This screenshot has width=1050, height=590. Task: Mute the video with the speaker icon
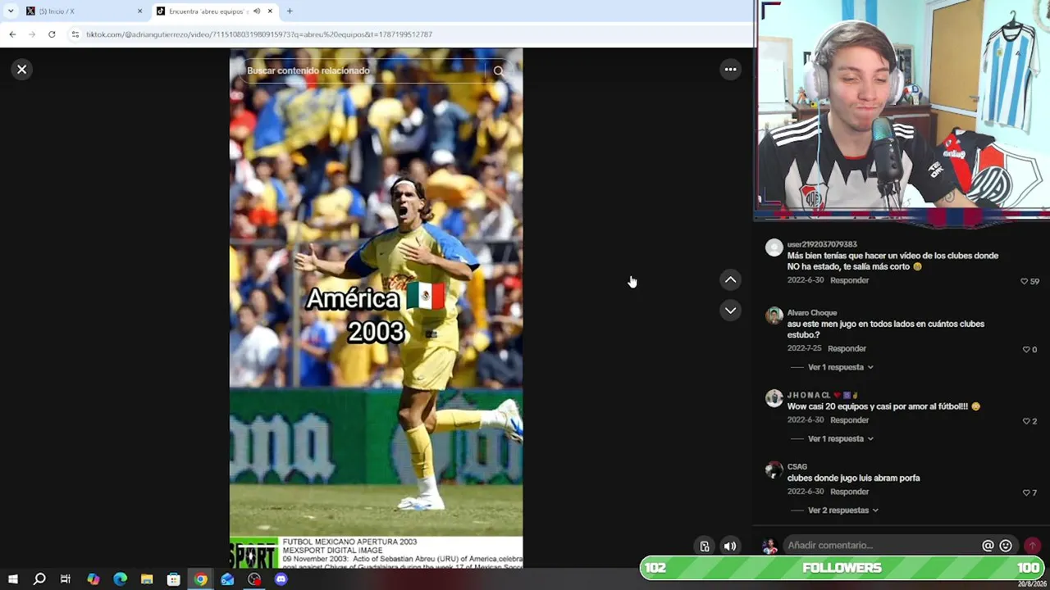(729, 547)
